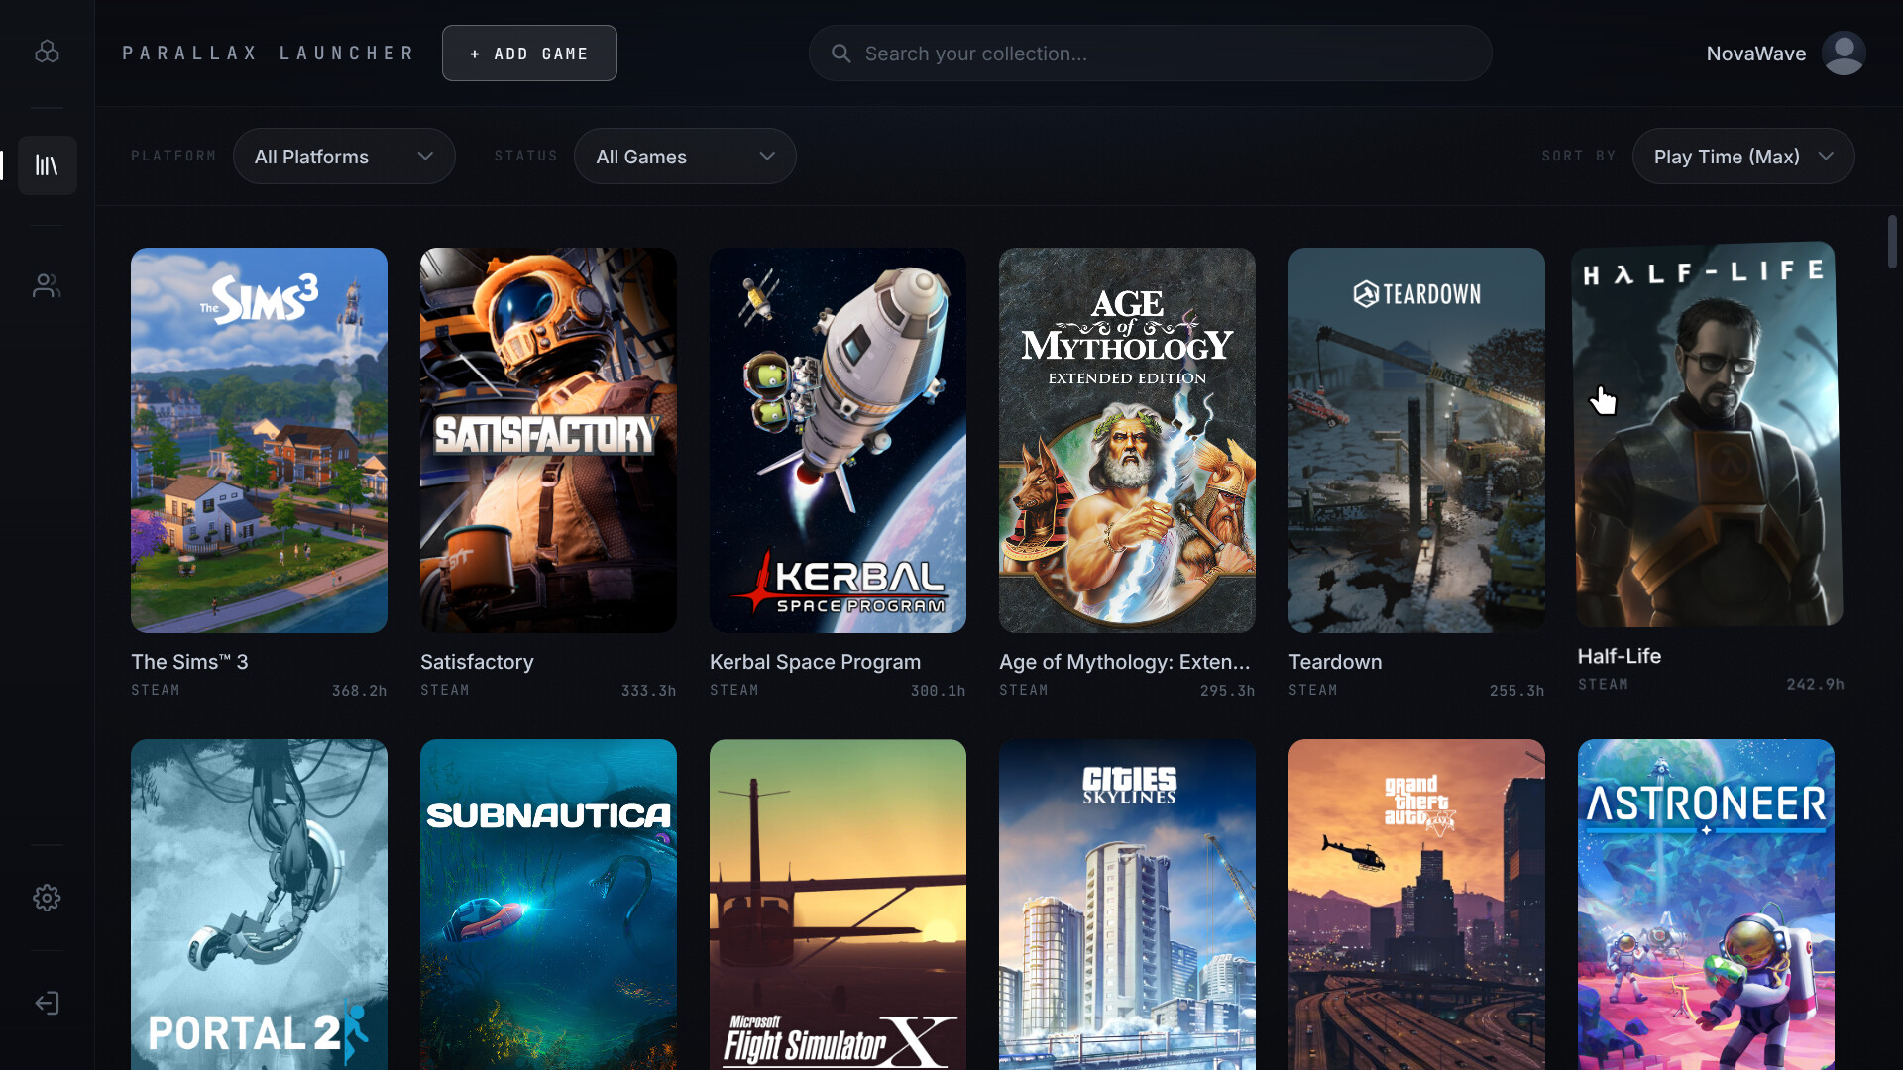The image size is (1903, 1070).
Task: Click the Add Game button
Action: (529, 53)
